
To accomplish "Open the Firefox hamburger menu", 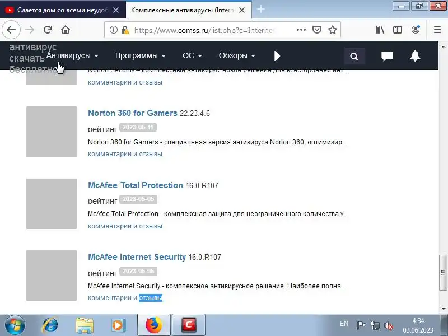I will [x=437, y=30].
